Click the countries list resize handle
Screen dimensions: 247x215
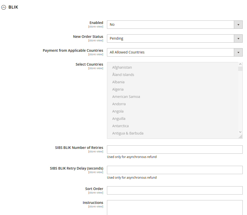pyautogui.click(x=240, y=137)
